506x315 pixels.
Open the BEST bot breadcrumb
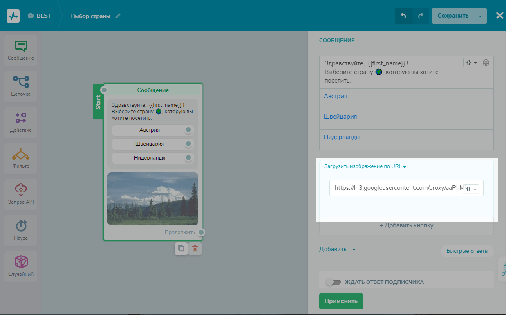tap(39, 16)
